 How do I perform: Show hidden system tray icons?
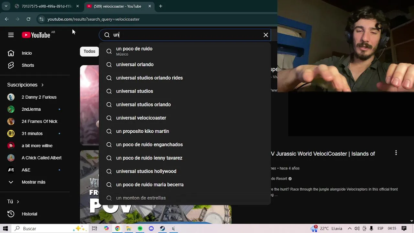[350, 228]
